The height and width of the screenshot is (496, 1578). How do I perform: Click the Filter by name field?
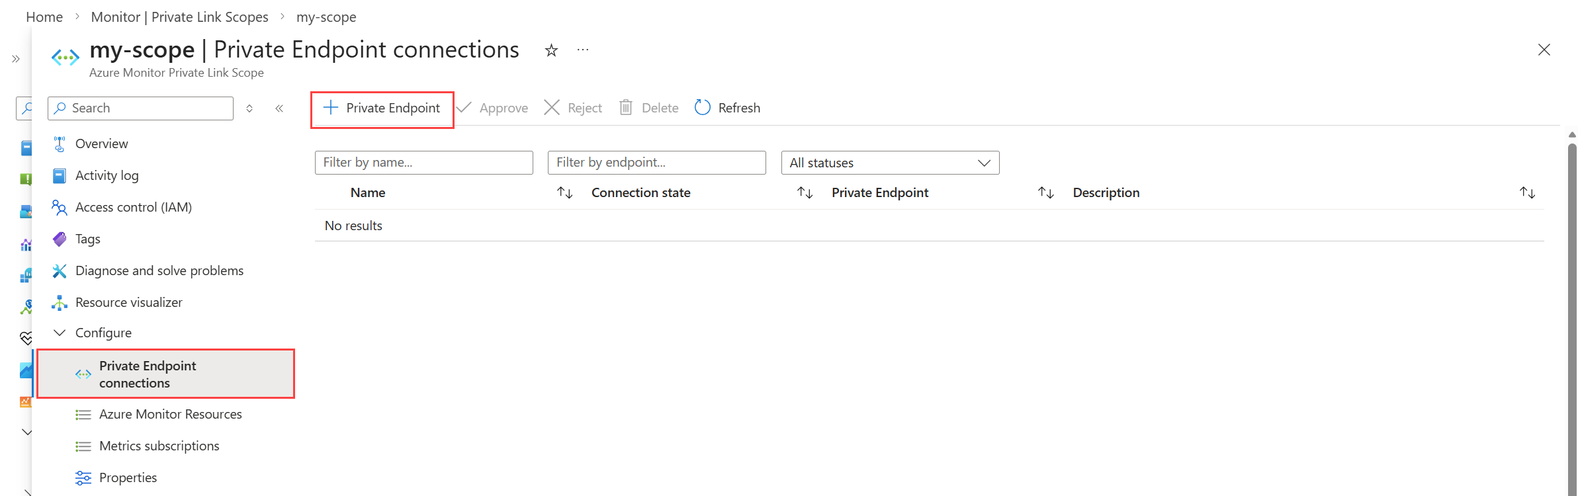tap(424, 163)
